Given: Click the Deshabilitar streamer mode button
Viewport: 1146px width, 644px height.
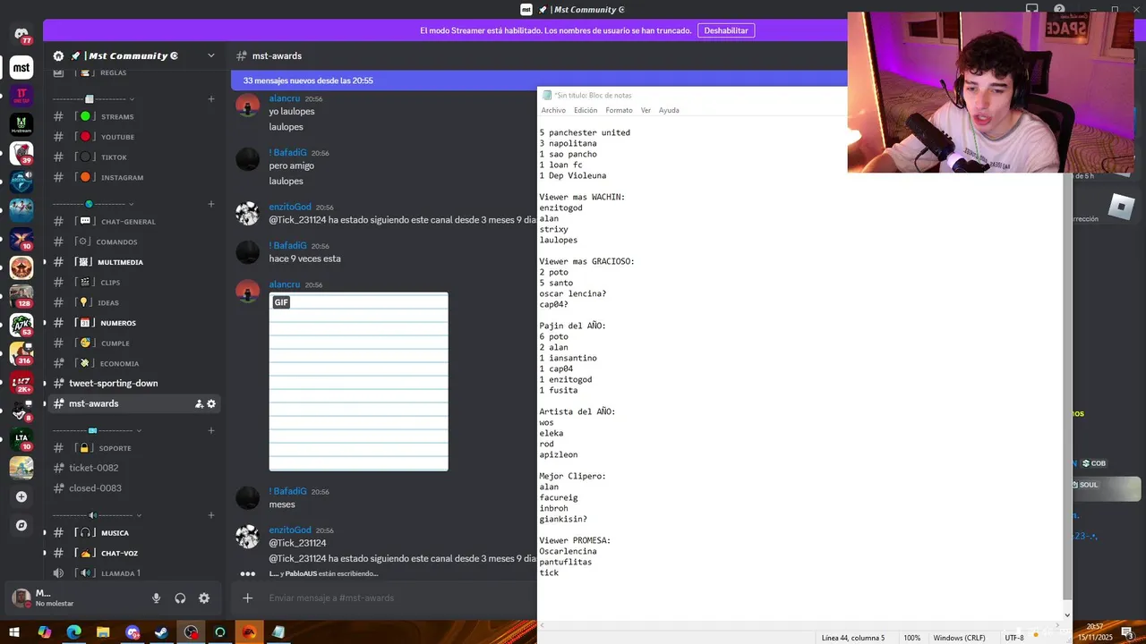Looking at the screenshot, I should (x=726, y=30).
